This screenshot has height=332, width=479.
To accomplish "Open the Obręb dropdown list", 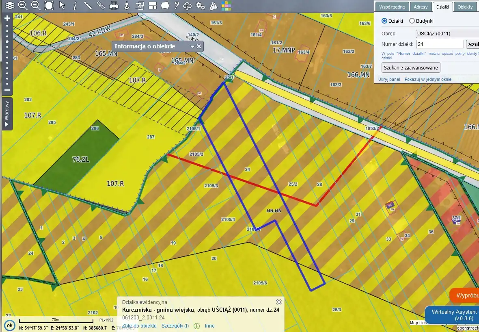I will 447,34.
